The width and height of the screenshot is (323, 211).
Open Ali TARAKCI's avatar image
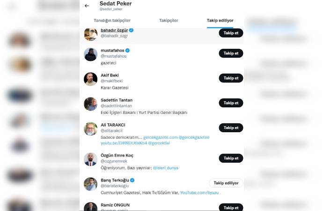[90, 128]
